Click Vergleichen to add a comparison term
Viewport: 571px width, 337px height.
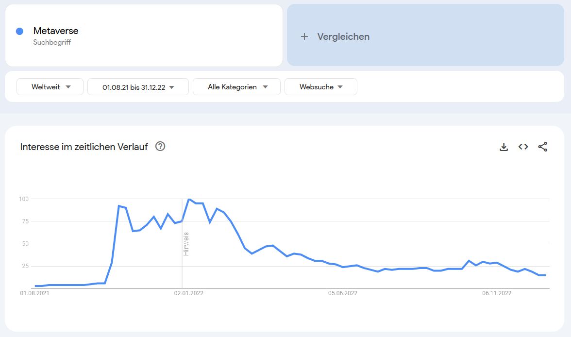pyautogui.click(x=343, y=36)
